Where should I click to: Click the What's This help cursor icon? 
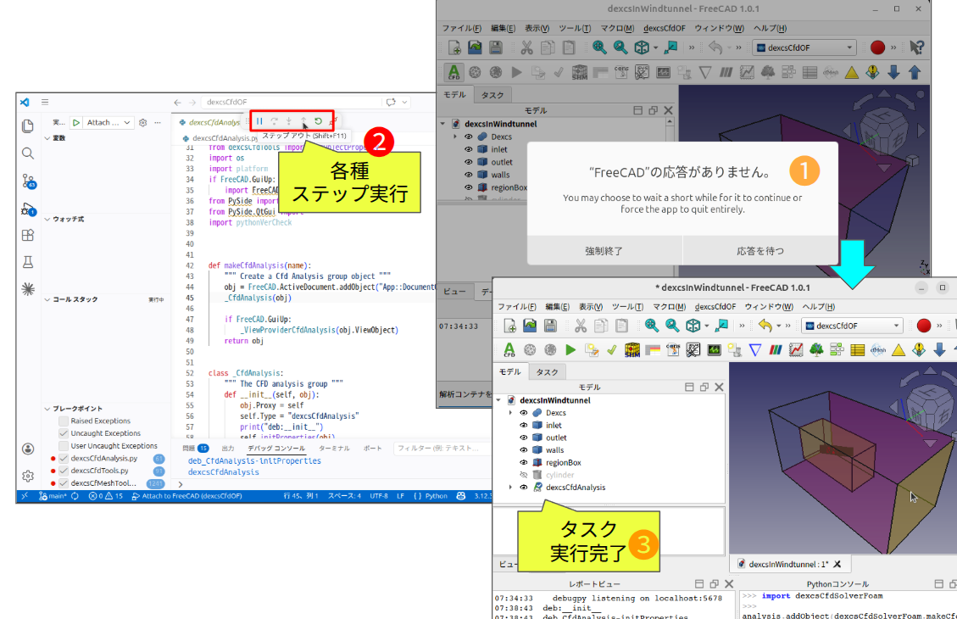click(916, 47)
